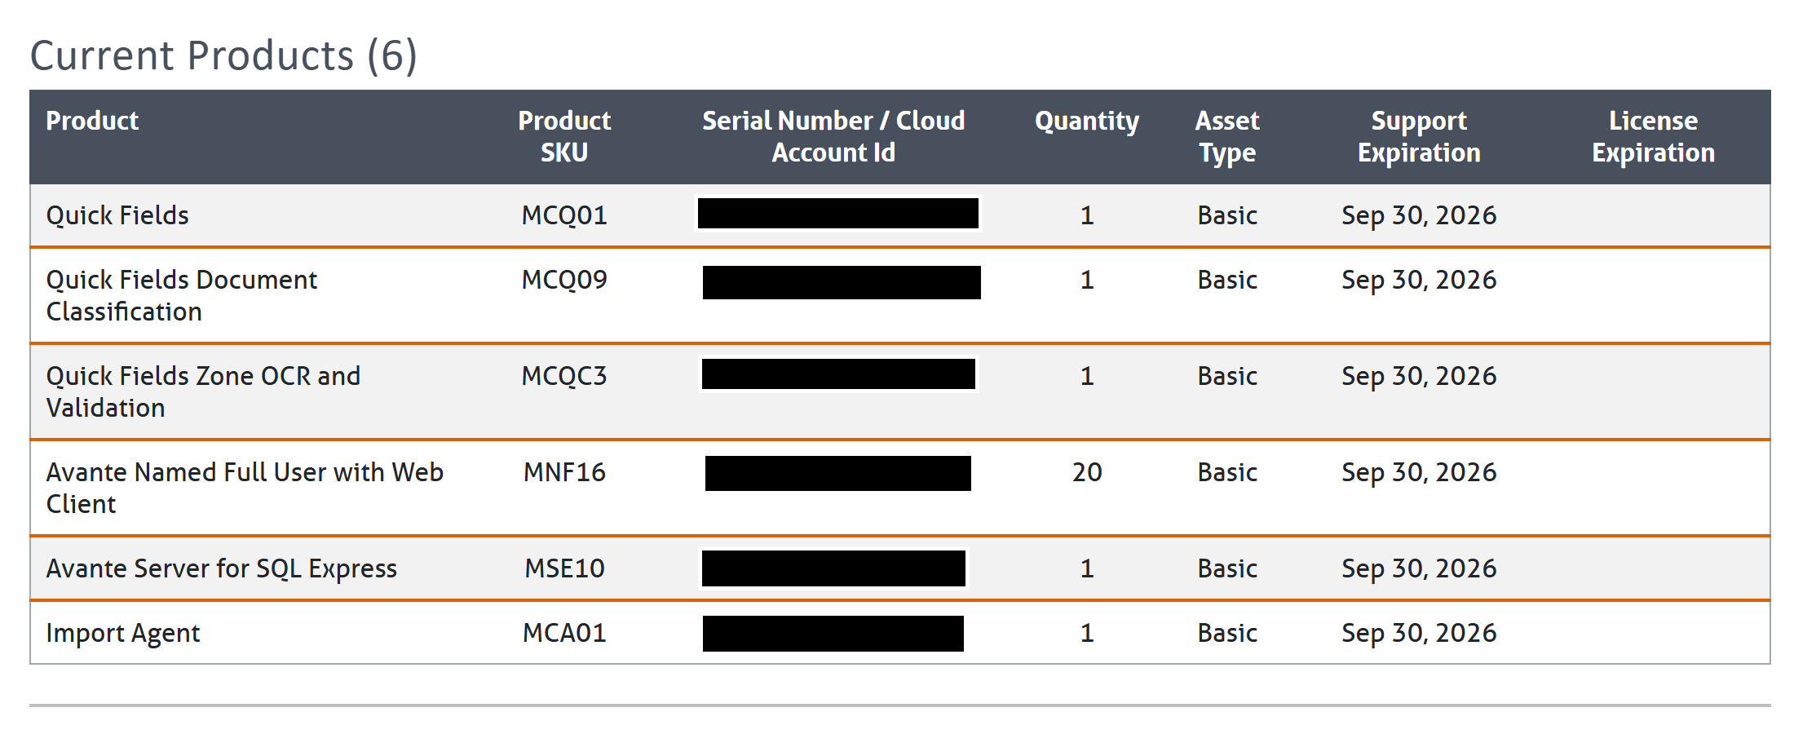
Task: Click the quantity 20 cell
Action: click(1086, 472)
